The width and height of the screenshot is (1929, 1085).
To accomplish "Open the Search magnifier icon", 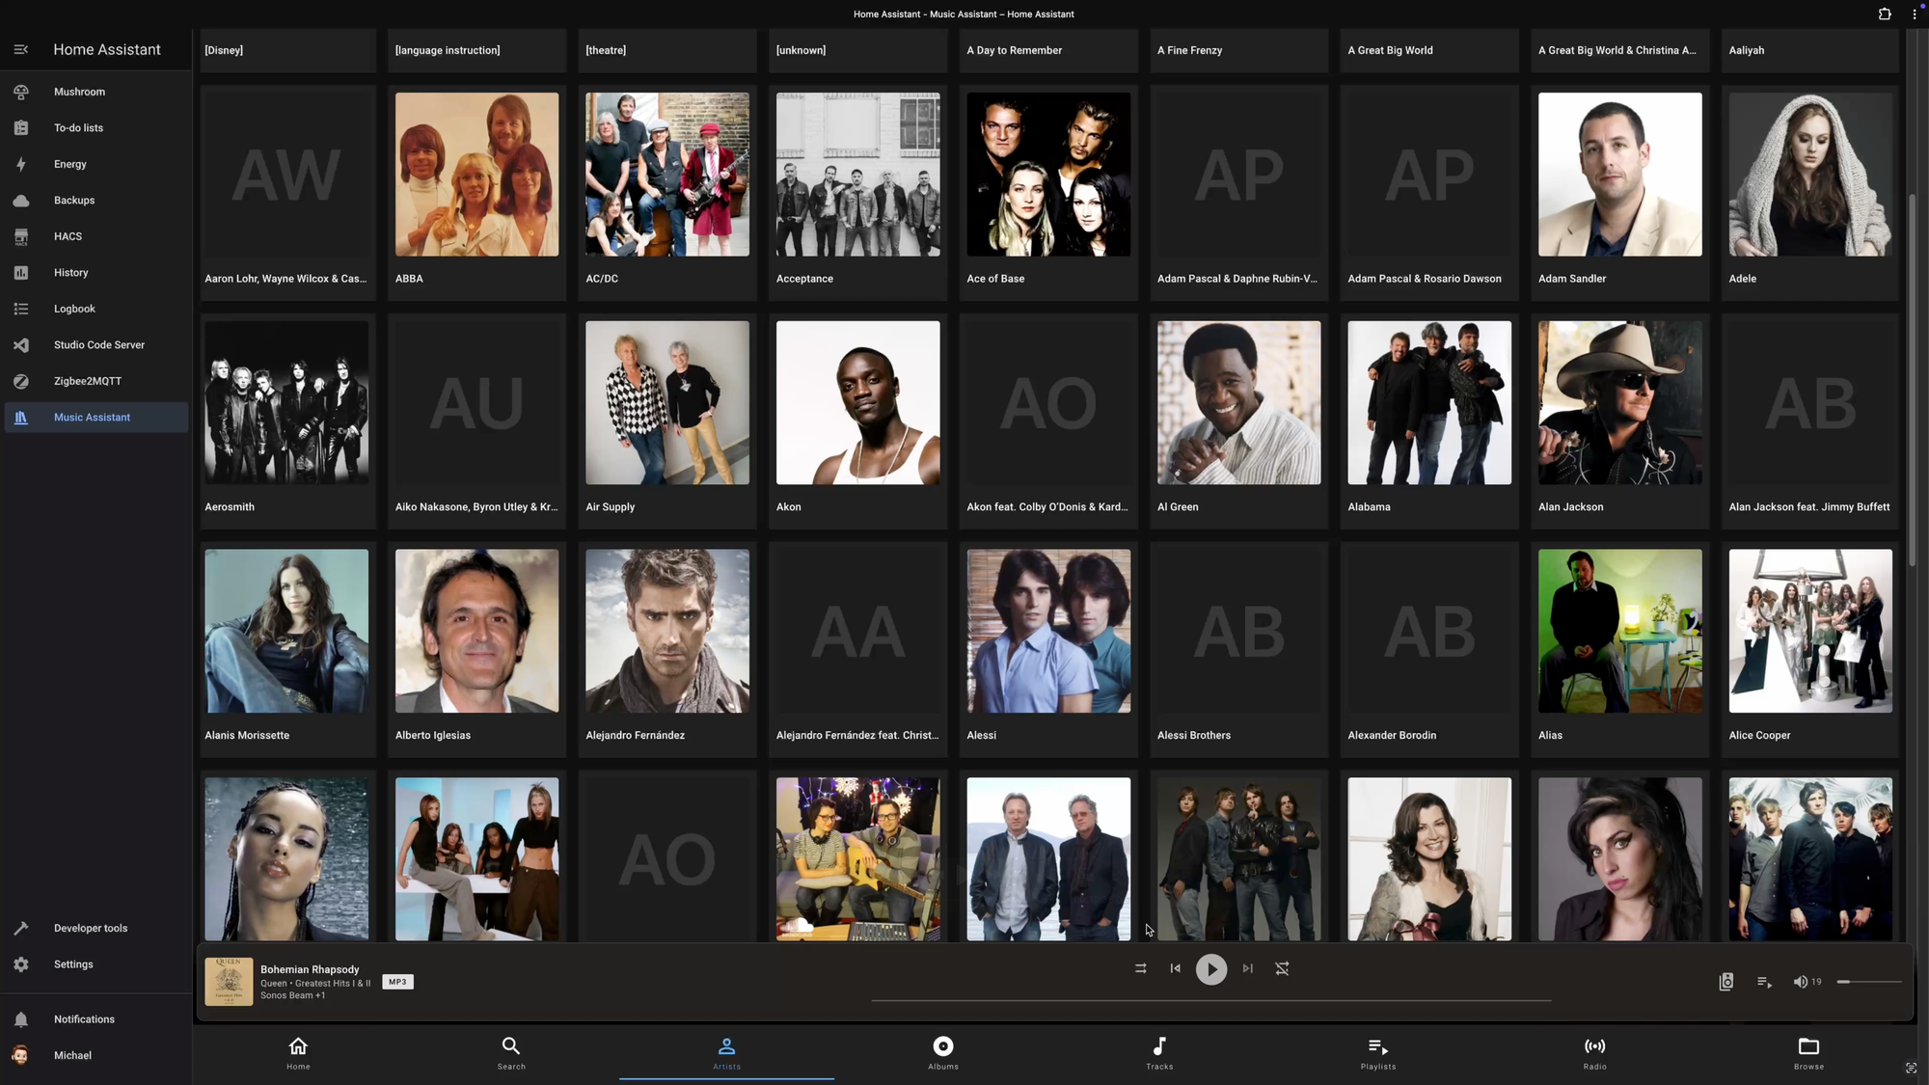I will coord(511,1046).
